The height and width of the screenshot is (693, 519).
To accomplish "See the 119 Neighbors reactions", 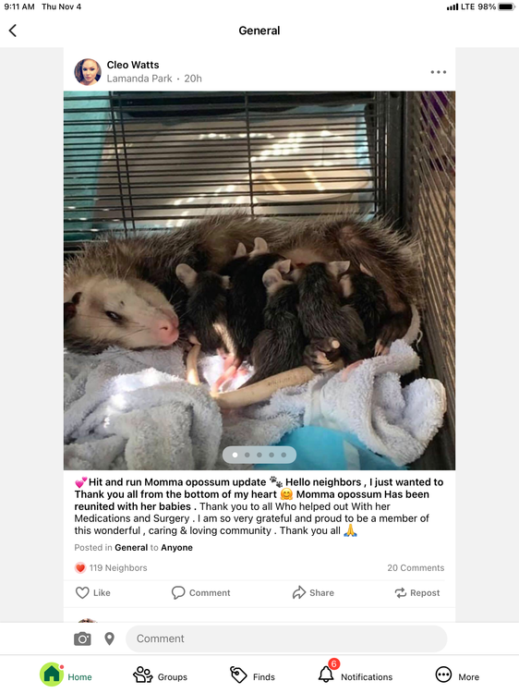I will (x=111, y=568).
